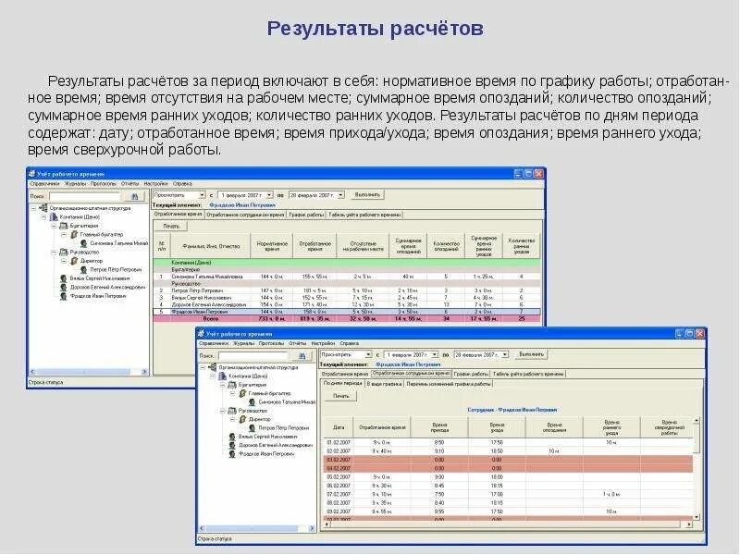Select Дорохов Евгений person icon in rear window

point(64,287)
